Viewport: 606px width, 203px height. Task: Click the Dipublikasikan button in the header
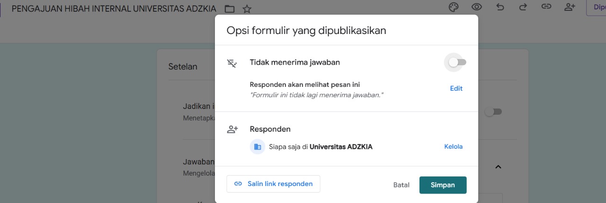596,7
